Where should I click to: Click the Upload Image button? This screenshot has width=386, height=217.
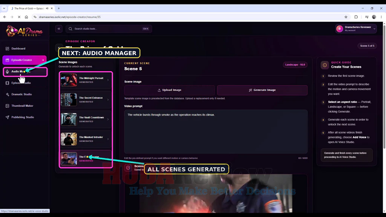[x=169, y=90]
